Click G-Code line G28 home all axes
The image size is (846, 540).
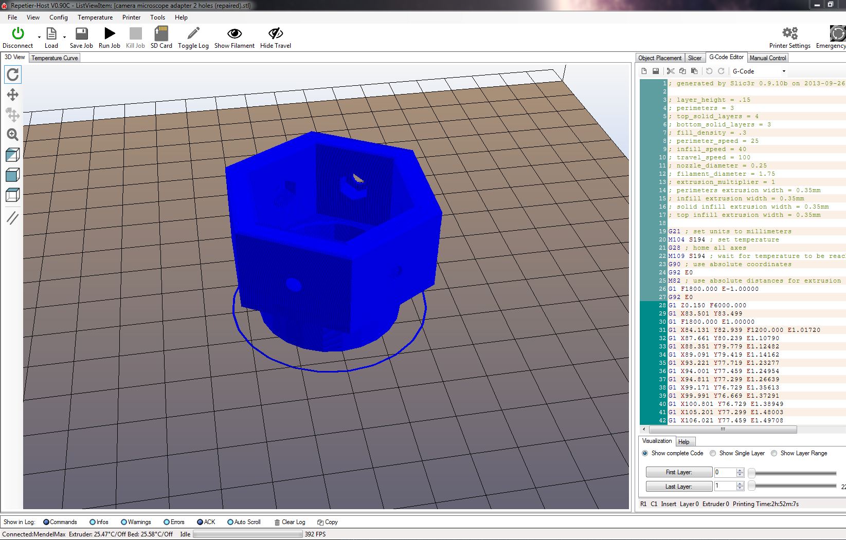(707, 248)
